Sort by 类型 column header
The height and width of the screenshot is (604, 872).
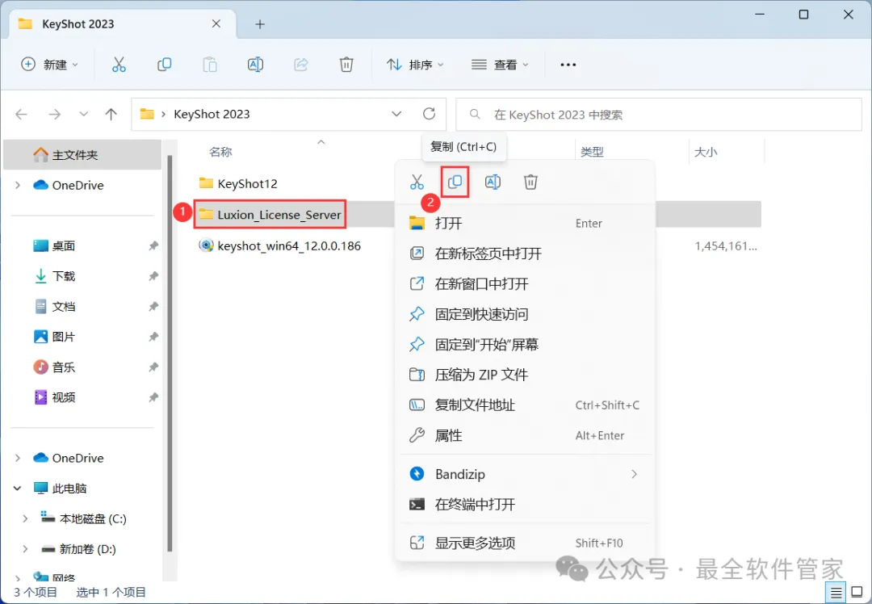pyautogui.click(x=592, y=152)
